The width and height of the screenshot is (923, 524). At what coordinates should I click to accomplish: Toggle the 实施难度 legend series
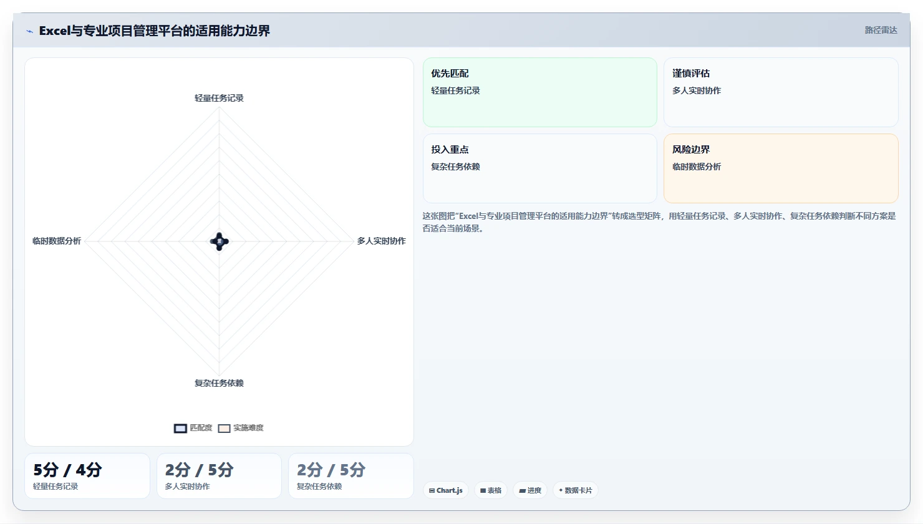[x=240, y=428]
